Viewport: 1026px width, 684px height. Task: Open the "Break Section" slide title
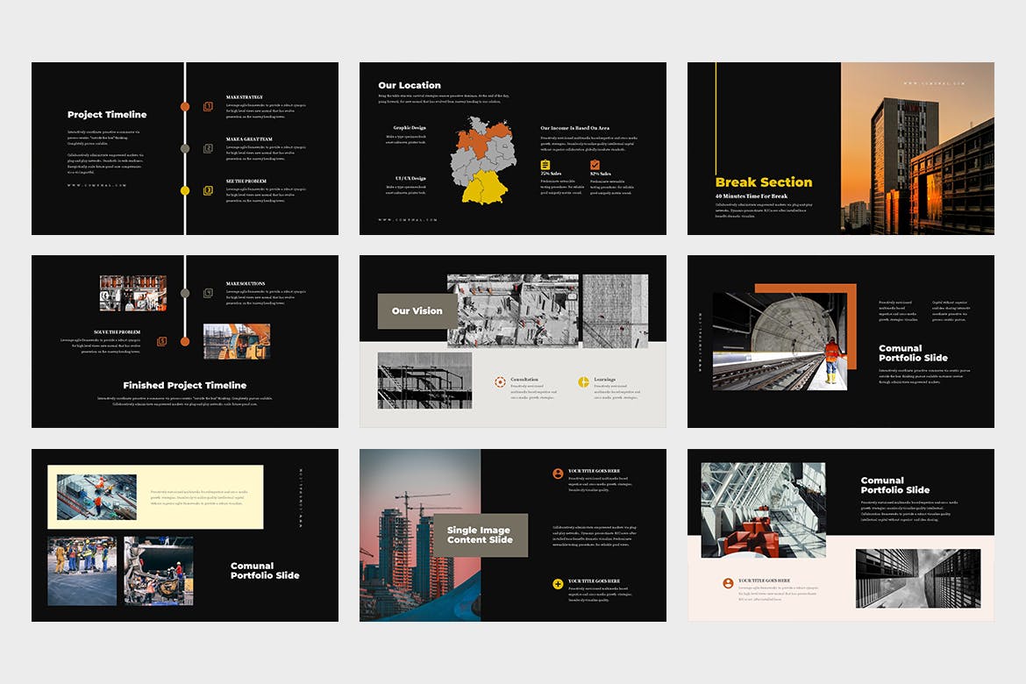point(765,182)
